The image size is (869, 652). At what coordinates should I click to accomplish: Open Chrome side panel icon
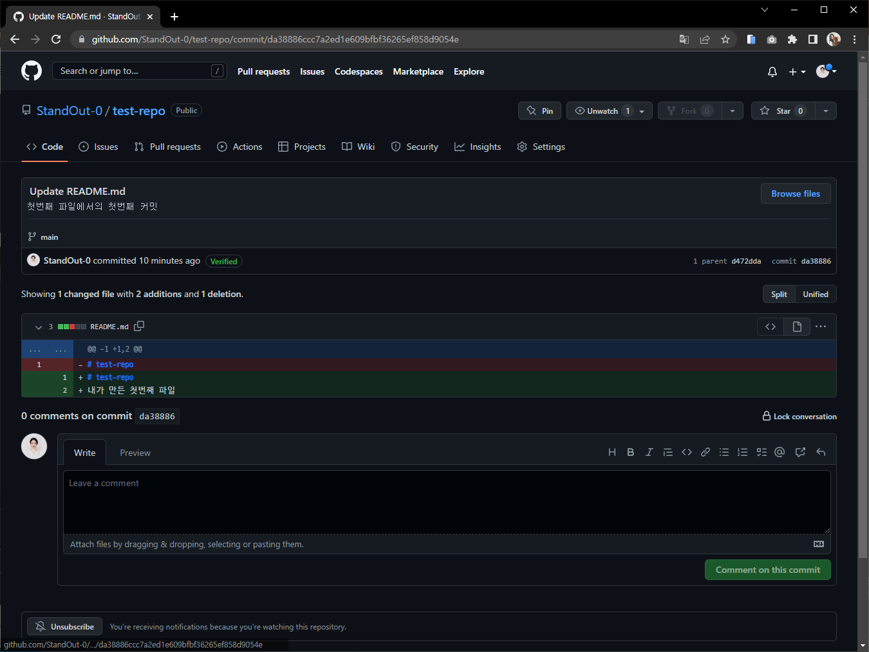(813, 39)
